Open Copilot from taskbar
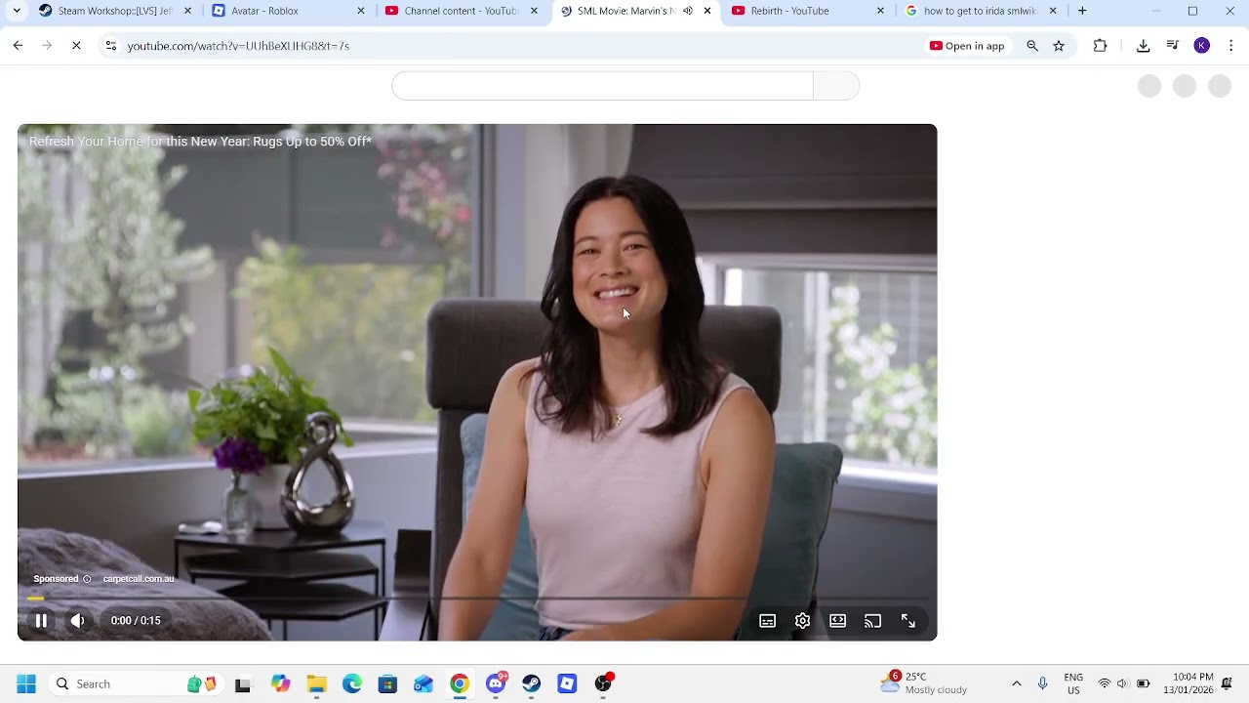The width and height of the screenshot is (1249, 703). tap(281, 683)
